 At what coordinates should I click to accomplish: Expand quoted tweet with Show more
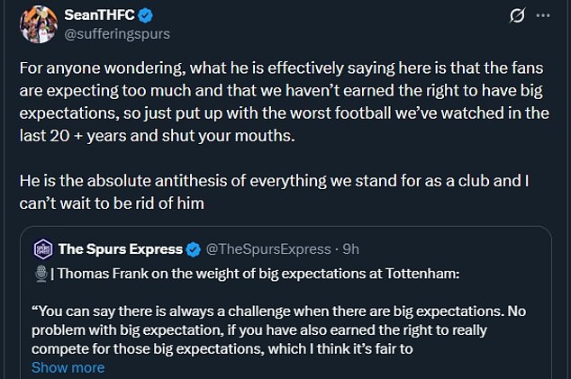(68, 367)
